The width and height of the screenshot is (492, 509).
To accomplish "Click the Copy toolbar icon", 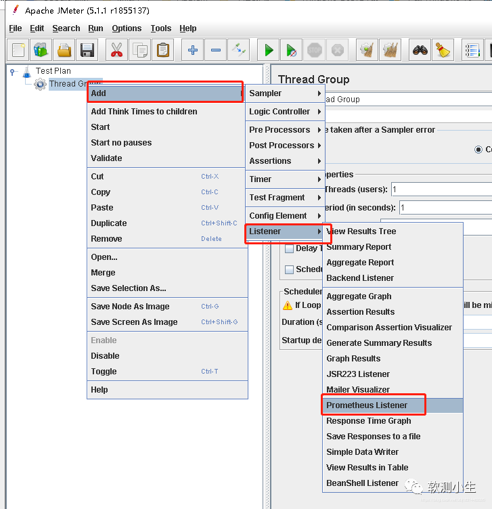I will (x=140, y=50).
